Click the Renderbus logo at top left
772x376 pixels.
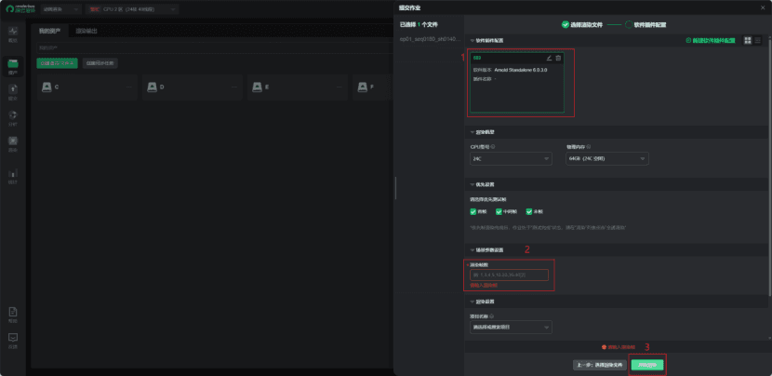point(20,9)
